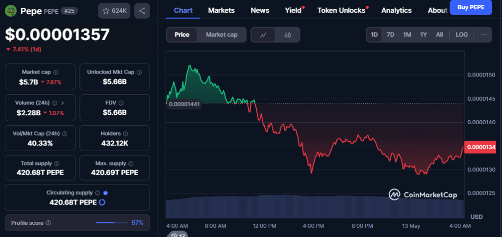The width and height of the screenshot is (502, 237).
Task: Open the Markets tab
Action: click(x=221, y=10)
